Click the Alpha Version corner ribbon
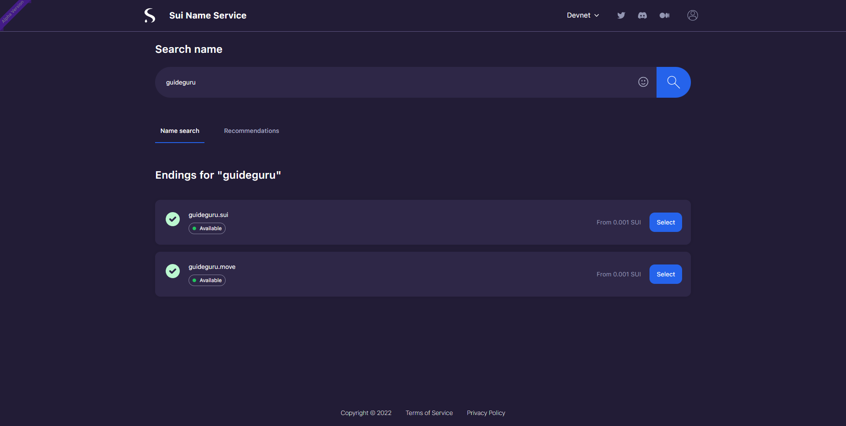The height and width of the screenshot is (426, 846). (x=12, y=12)
